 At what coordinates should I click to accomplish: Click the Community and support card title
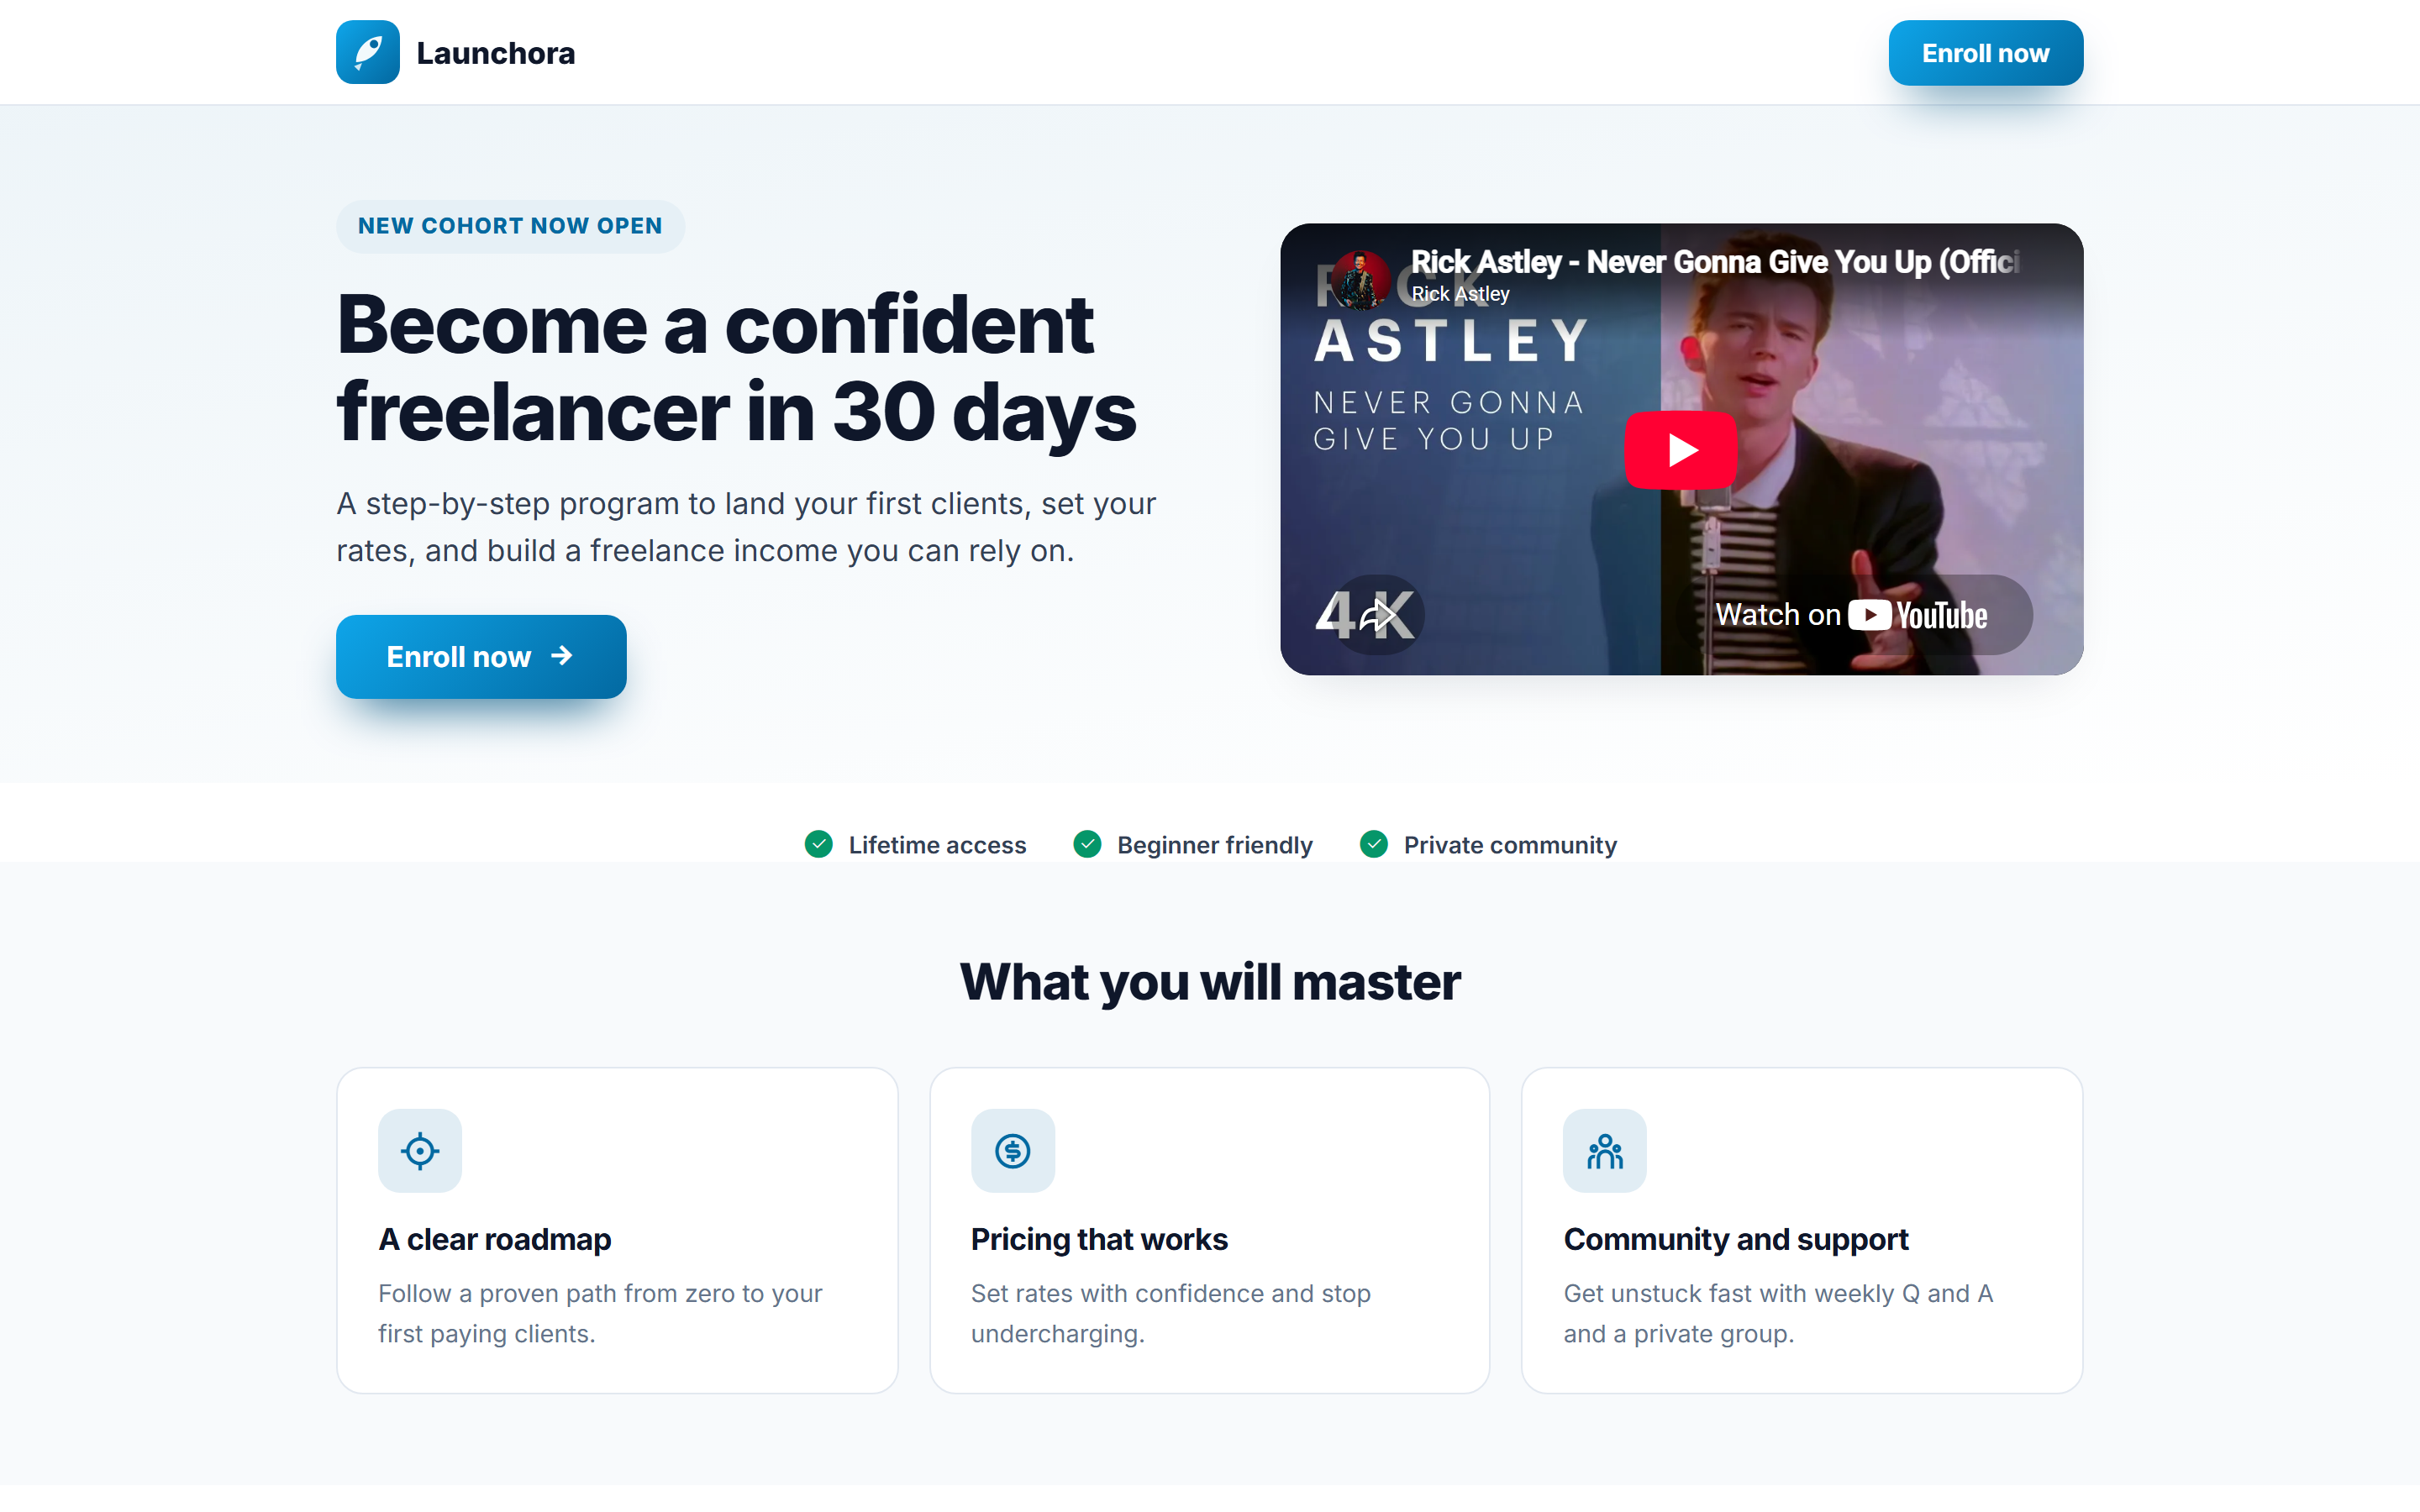click(x=1736, y=1239)
